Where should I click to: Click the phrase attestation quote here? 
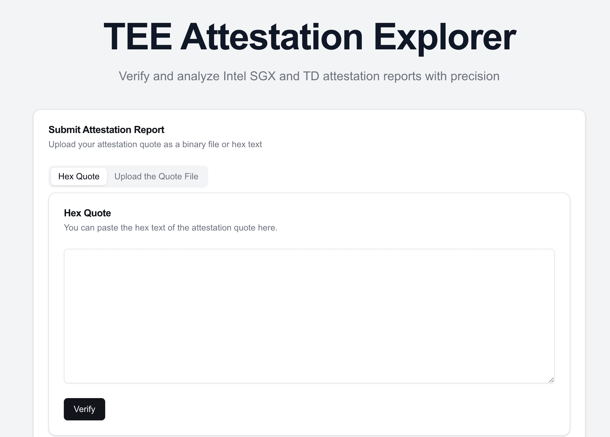(x=234, y=228)
